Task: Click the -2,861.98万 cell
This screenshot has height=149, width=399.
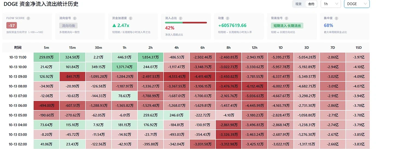Action: coord(228,125)
